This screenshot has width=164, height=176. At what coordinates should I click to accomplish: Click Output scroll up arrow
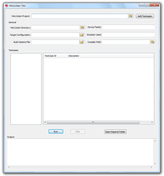tap(155, 141)
